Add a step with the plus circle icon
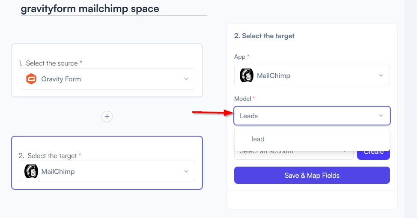417x218 pixels. point(107,116)
